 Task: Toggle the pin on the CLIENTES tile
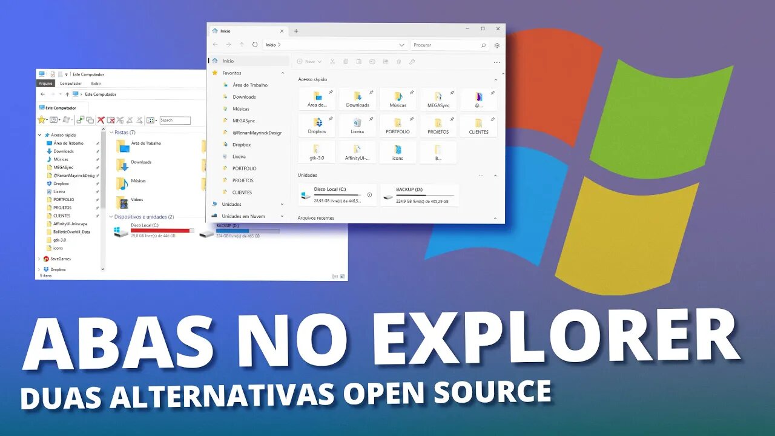pos(493,119)
